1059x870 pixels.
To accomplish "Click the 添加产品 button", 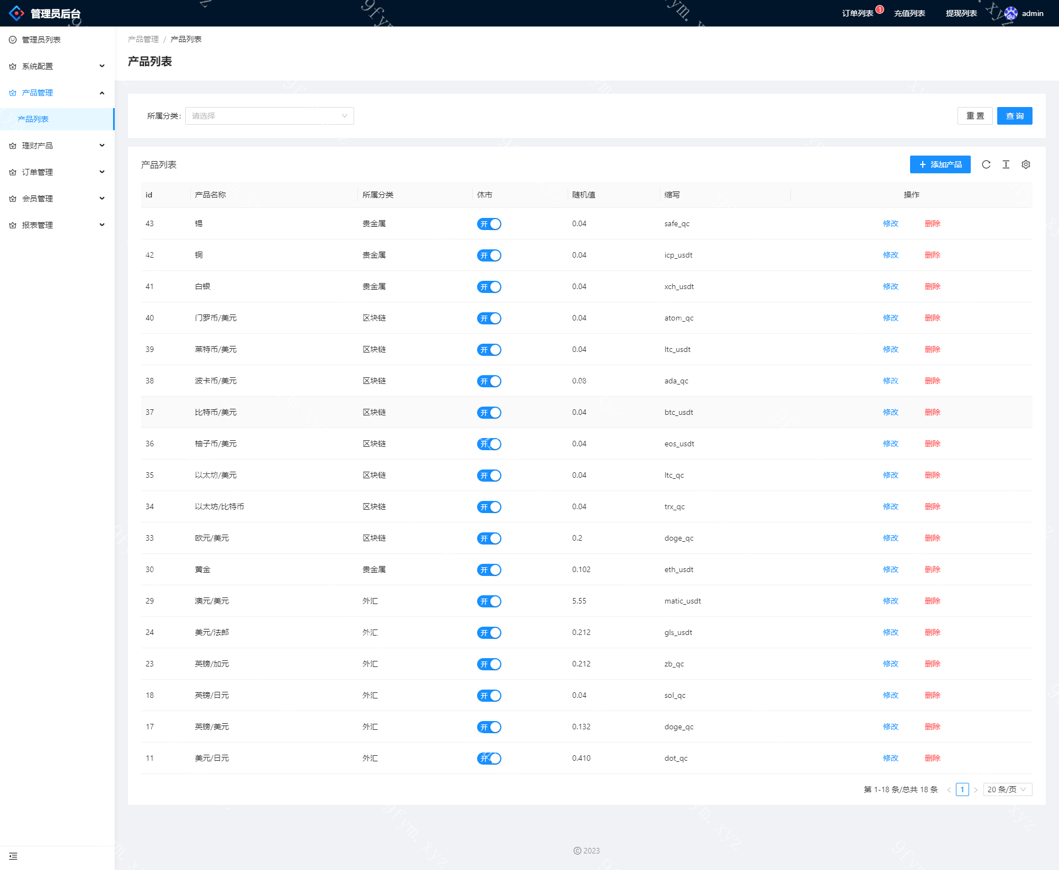I will tap(940, 164).
